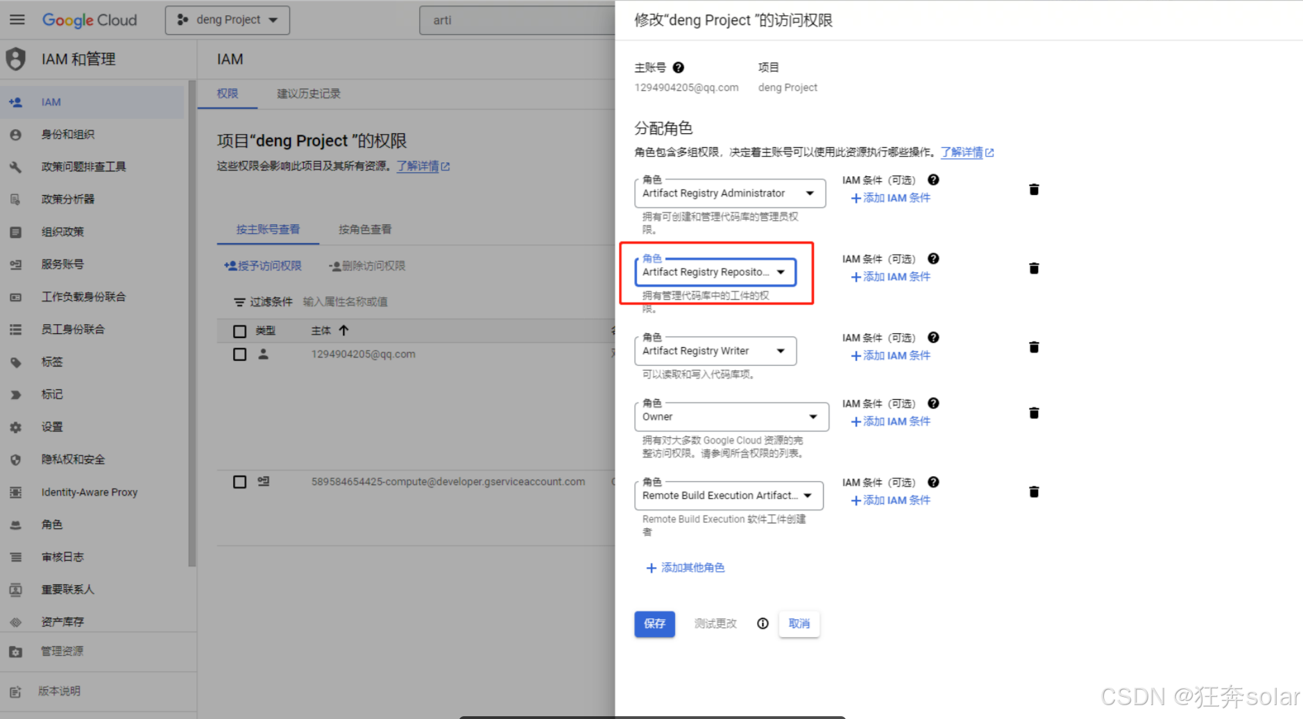
Task: Open the Owner role dropdown
Action: (x=731, y=416)
